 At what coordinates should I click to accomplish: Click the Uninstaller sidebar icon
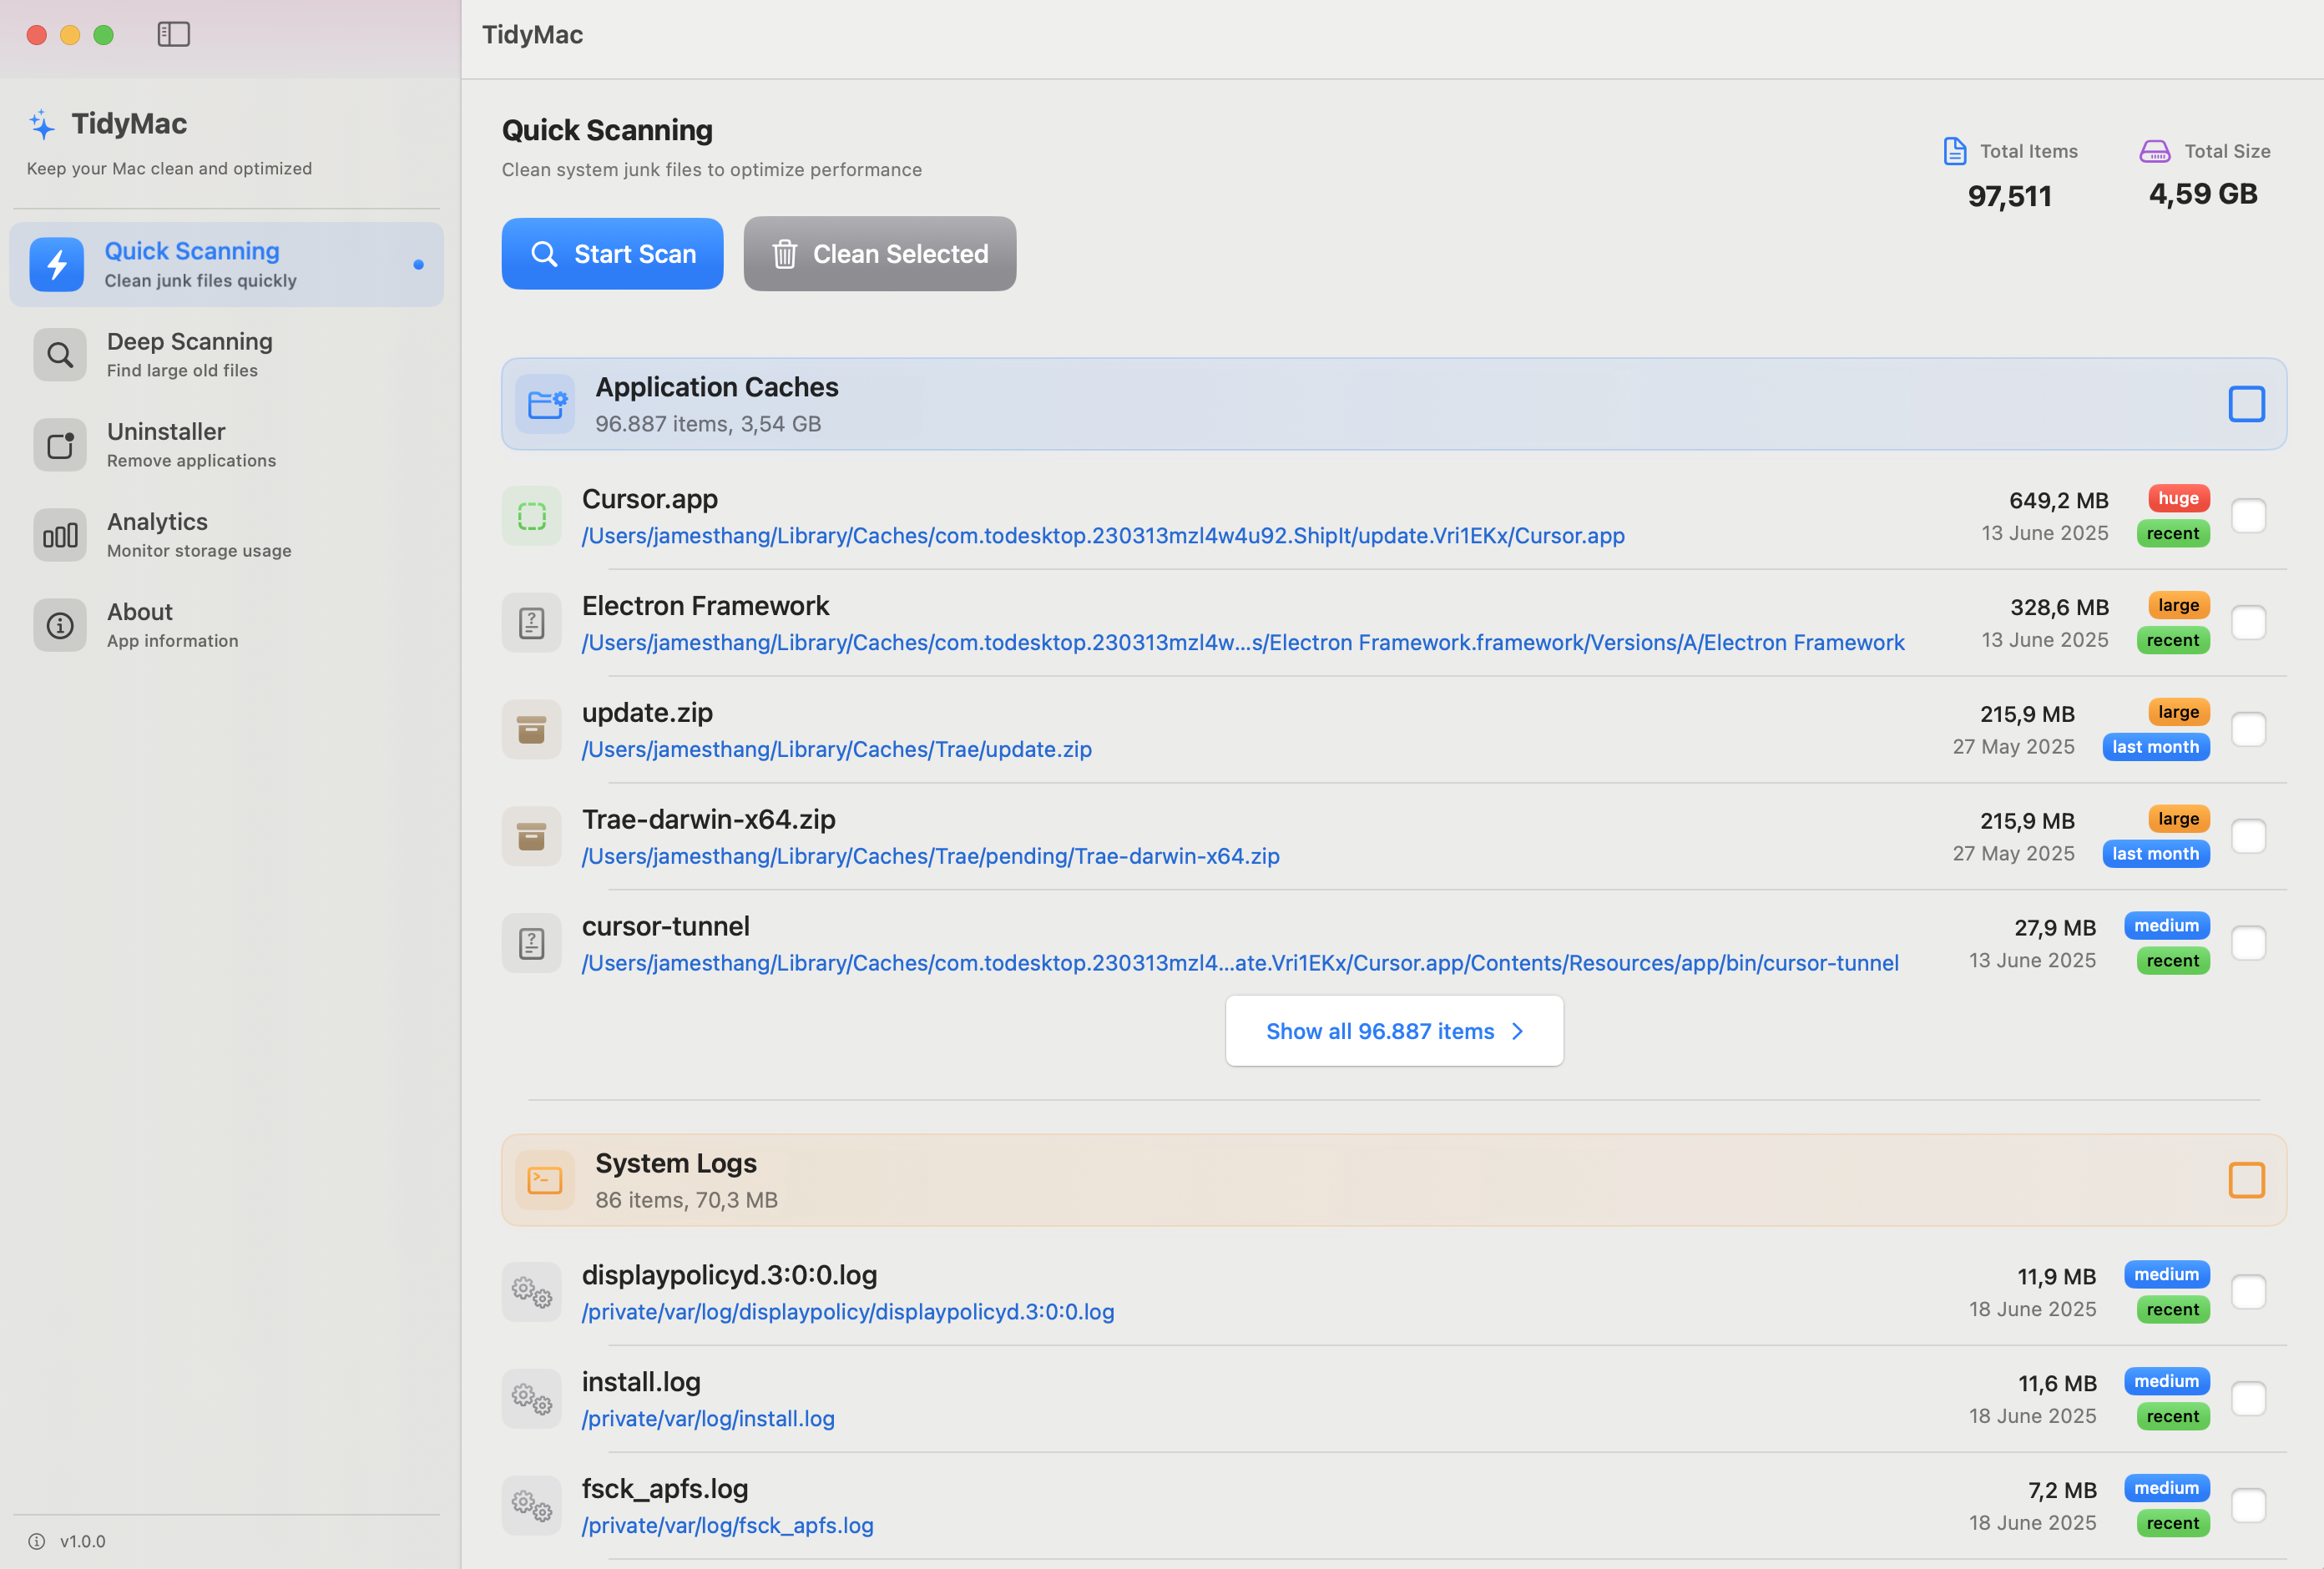pos(60,445)
